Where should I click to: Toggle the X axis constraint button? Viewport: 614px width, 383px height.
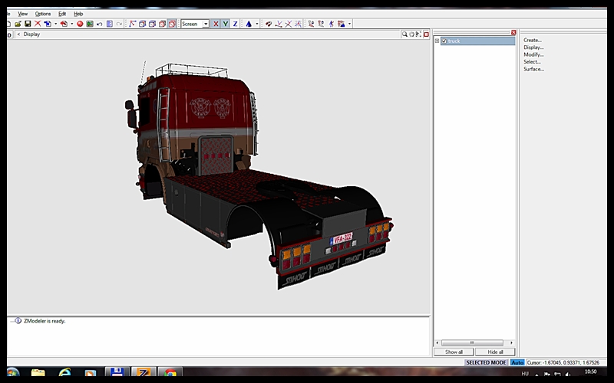(216, 24)
